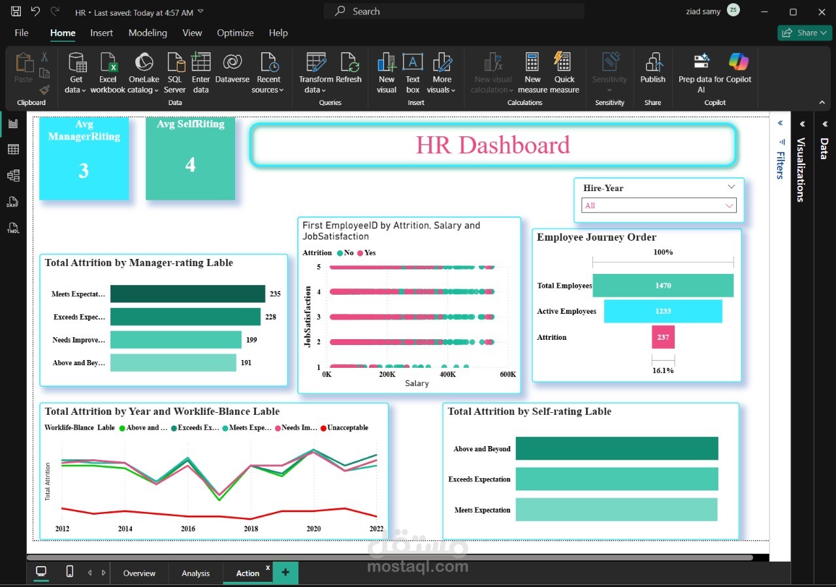
Task: Switch to the Overview page
Action: pos(139,573)
